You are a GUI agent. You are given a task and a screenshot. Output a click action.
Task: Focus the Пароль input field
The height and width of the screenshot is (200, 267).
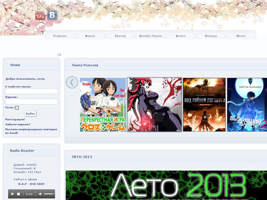click(x=31, y=101)
